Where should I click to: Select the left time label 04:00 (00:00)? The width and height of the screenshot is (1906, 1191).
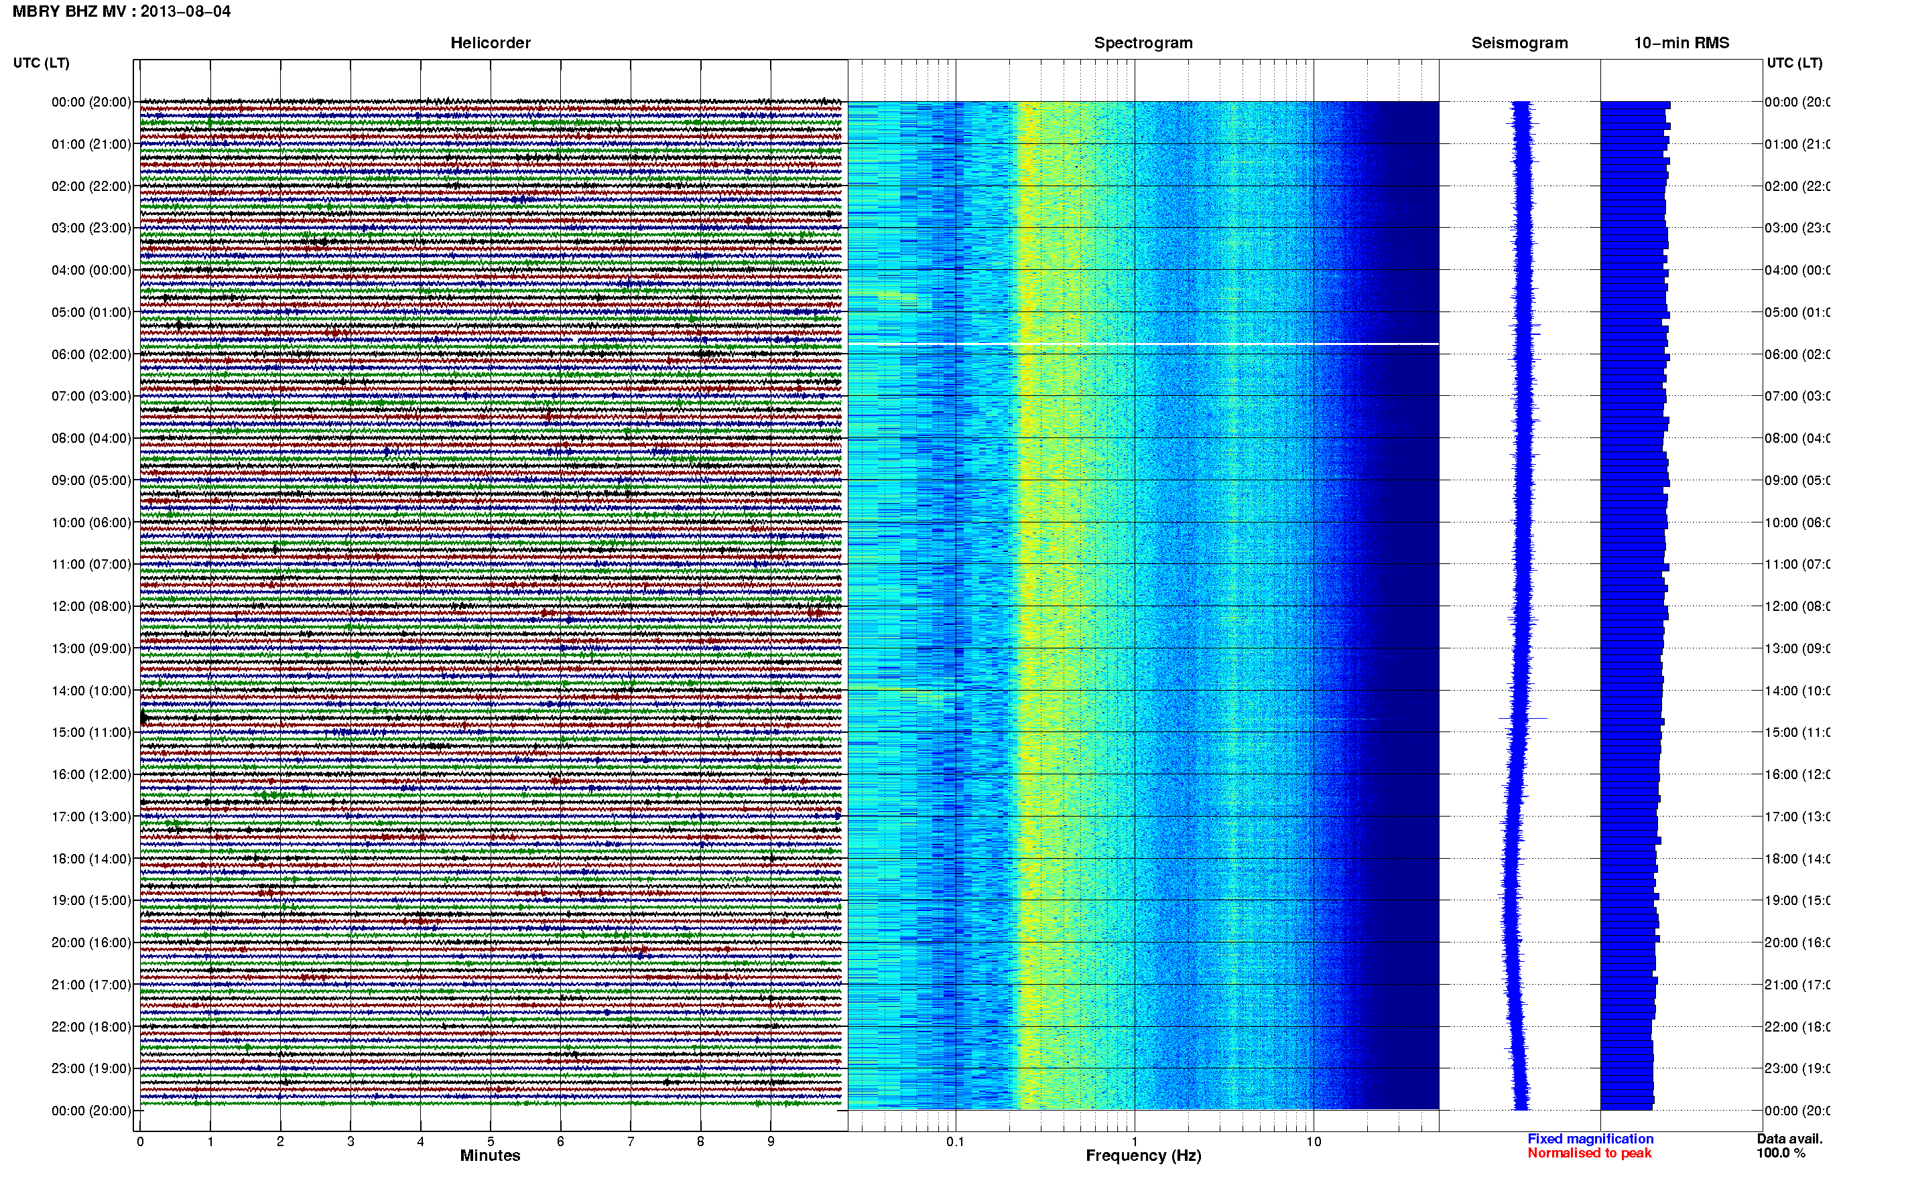[91, 270]
